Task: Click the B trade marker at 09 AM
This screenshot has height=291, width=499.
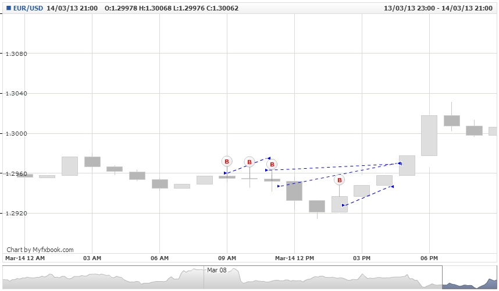Action: (x=227, y=162)
